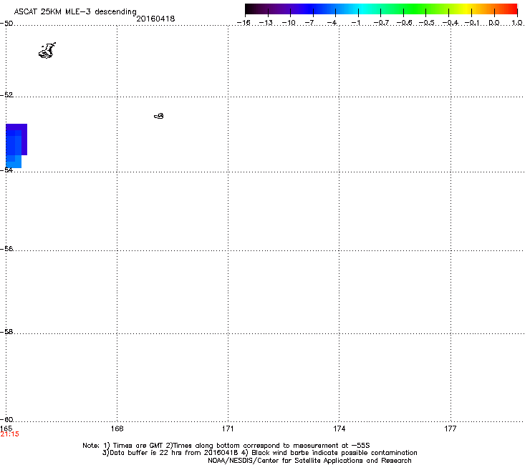Image resolution: width=530 pixels, height=465 pixels.
Task: Click the ASCAT 25KM MLE-3 descending title
Action: pyautogui.click(x=75, y=11)
